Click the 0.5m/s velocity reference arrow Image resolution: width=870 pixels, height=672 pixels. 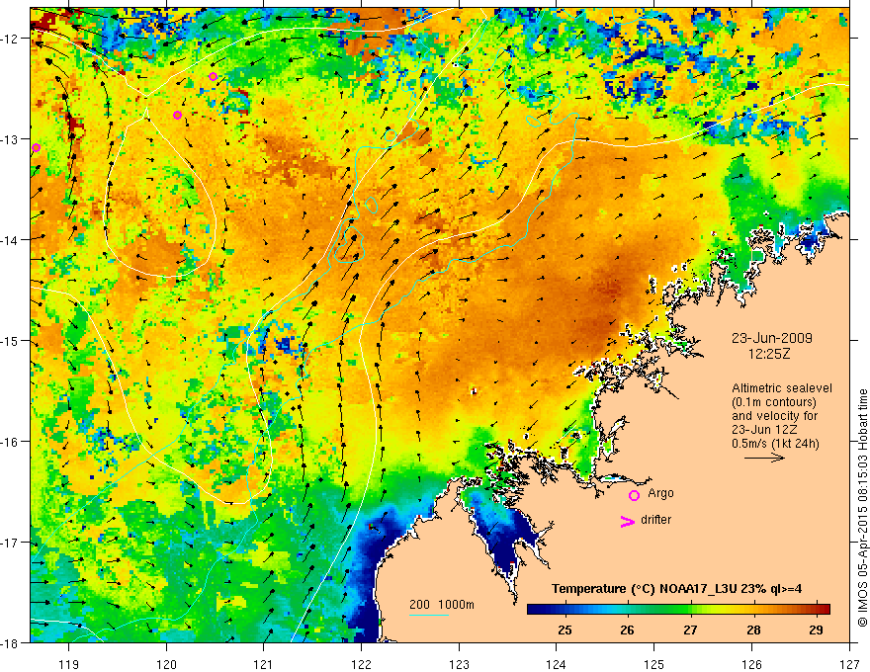point(764,458)
